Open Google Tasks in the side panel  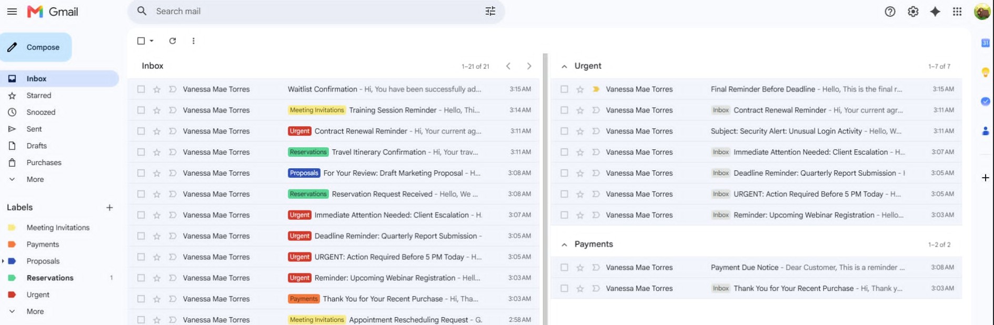[x=986, y=101]
